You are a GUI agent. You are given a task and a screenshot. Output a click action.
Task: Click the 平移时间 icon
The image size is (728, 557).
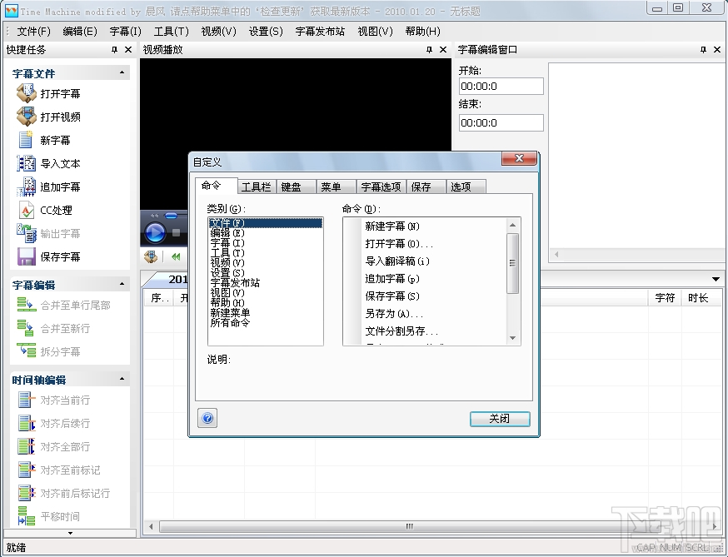(27, 515)
